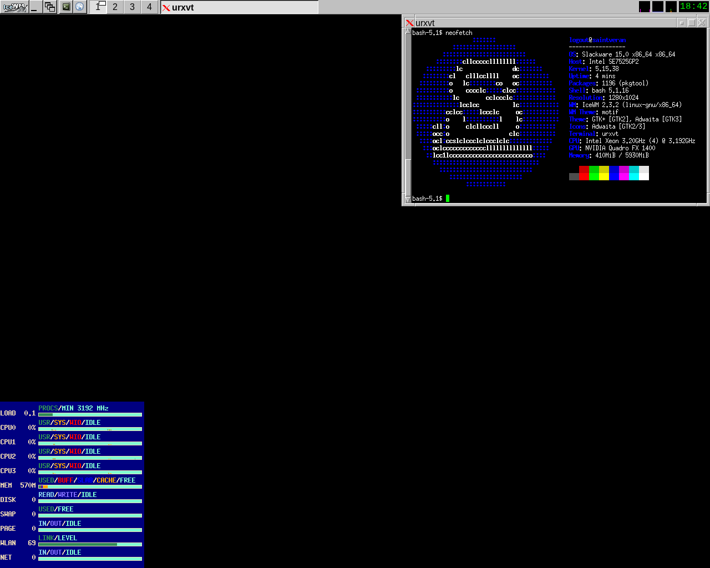Click the terminal scrollbar up arrow

click(408, 32)
